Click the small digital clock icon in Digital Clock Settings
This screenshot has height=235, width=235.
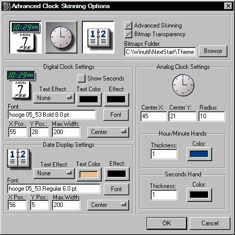coord(21,85)
